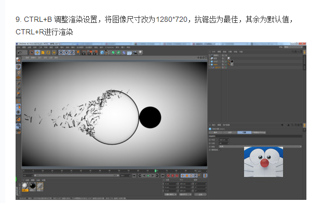Screen dimensions: 309x203
Task: Click the black material tag on small
Action: (x=232, y=61)
